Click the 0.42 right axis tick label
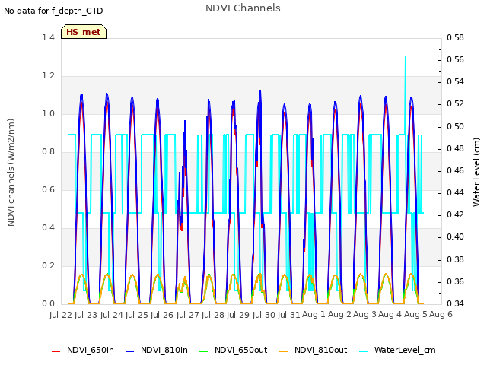The image size is (487, 365). 455,214
